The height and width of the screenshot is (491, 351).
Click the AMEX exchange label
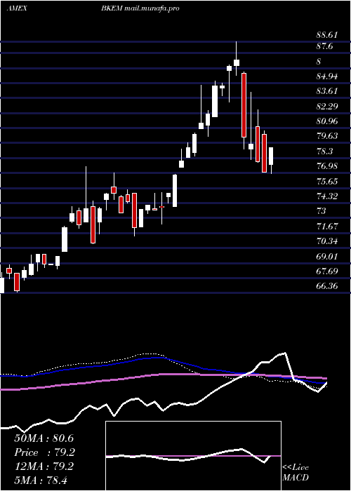17,8
